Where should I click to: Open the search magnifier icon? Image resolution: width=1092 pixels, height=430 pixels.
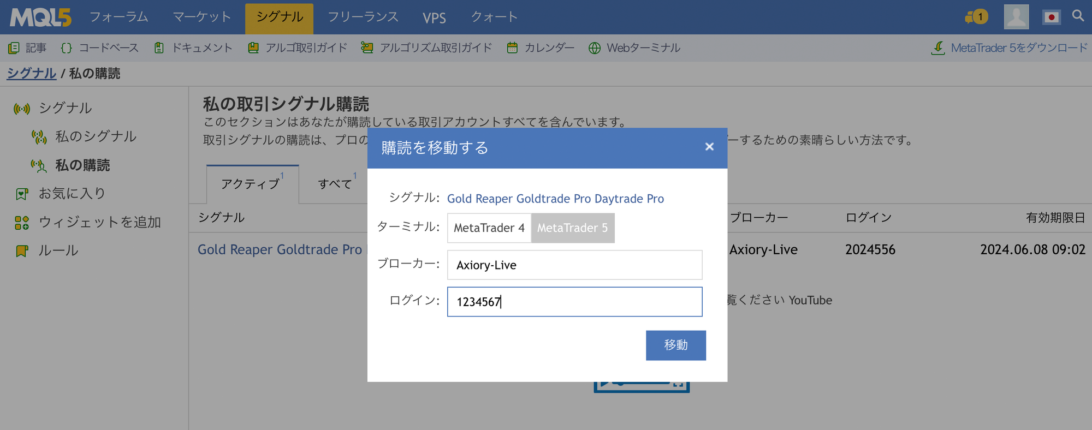1078,16
